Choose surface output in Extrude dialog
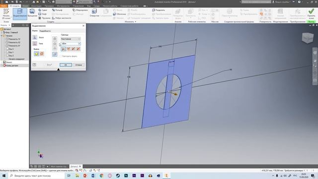 pos(42,54)
